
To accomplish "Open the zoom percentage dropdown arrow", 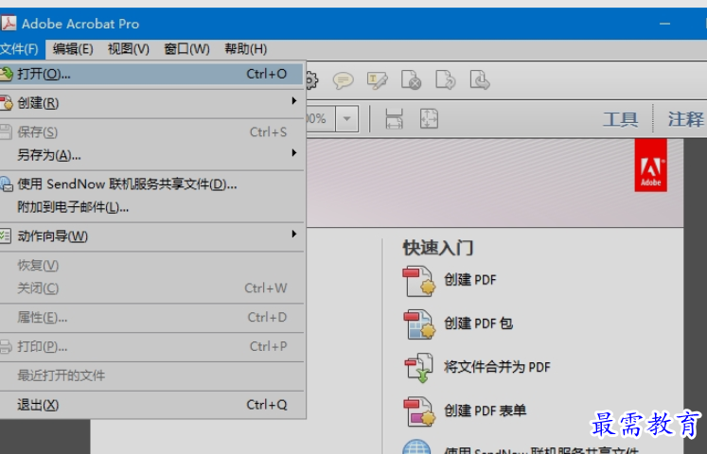I will 346,119.
